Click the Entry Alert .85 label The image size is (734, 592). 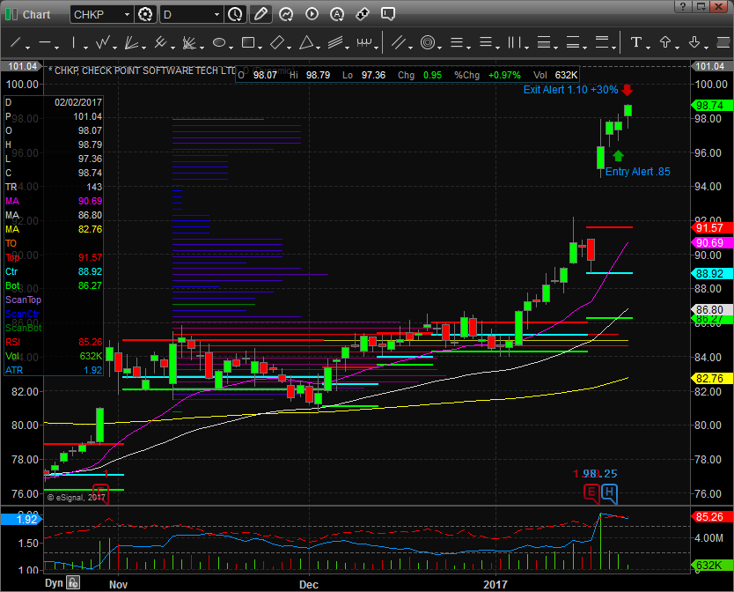click(637, 172)
